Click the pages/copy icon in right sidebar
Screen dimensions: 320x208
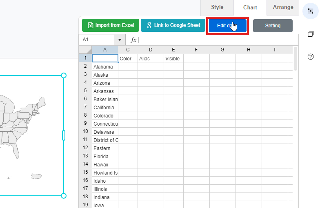[x=310, y=33]
